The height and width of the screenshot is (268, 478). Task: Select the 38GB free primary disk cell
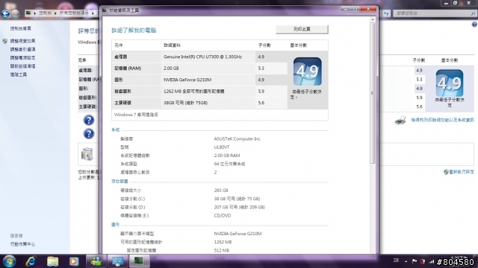tap(185, 103)
